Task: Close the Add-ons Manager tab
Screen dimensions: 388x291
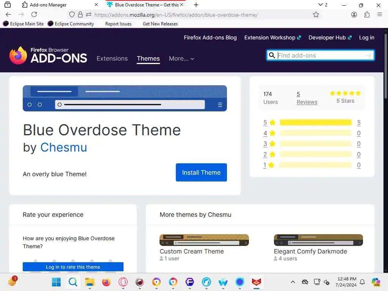Action: tap(96, 5)
